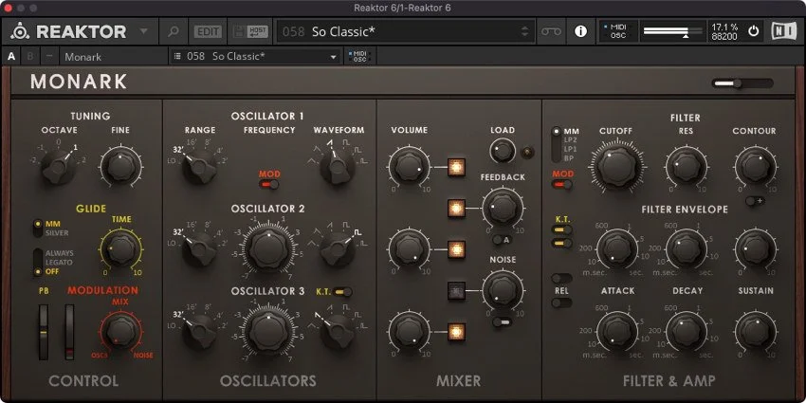
Task: Click the Load knob
Action: point(503,151)
